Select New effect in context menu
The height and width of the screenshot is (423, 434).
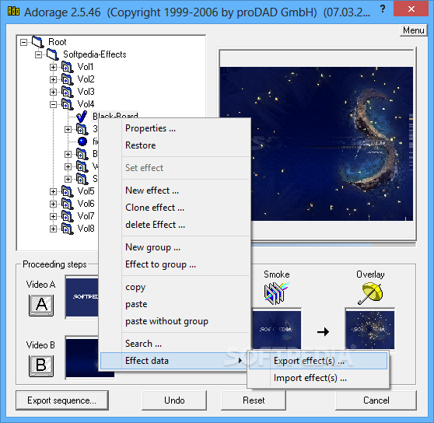[x=175, y=191]
